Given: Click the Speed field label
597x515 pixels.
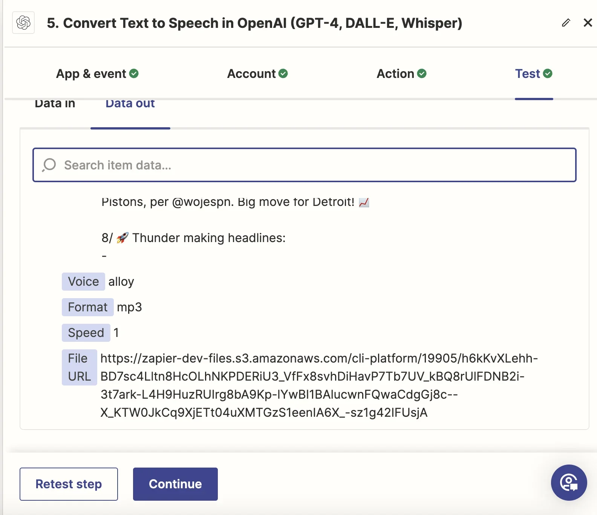Looking at the screenshot, I should point(86,333).
